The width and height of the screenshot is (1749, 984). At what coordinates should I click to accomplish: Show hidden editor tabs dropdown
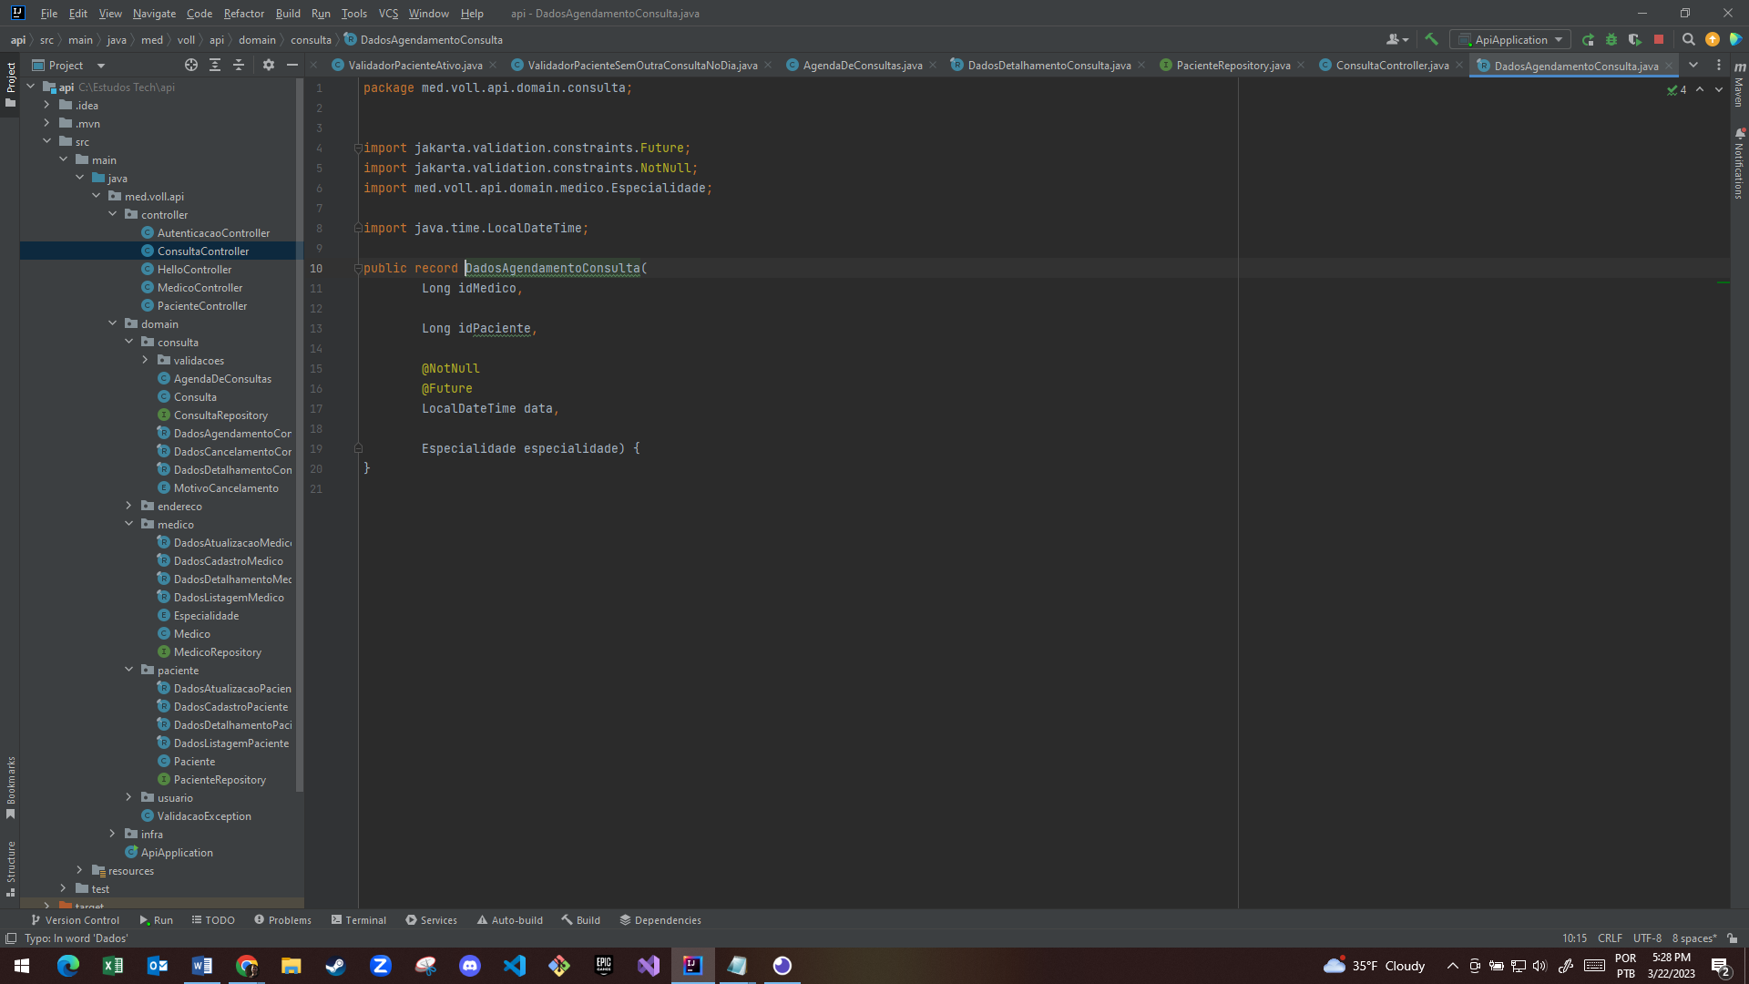click(x=1693, y=65)
